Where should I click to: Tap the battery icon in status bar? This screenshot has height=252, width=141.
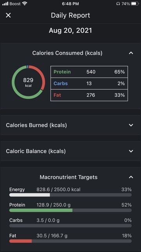(x=135, y=4)
